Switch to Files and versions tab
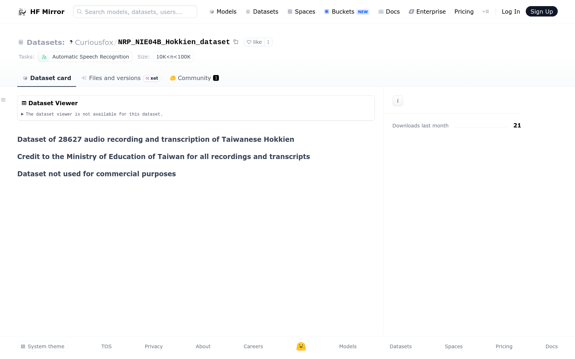The height and width of the screenshot is (359, 575). (x=120, y=78)
